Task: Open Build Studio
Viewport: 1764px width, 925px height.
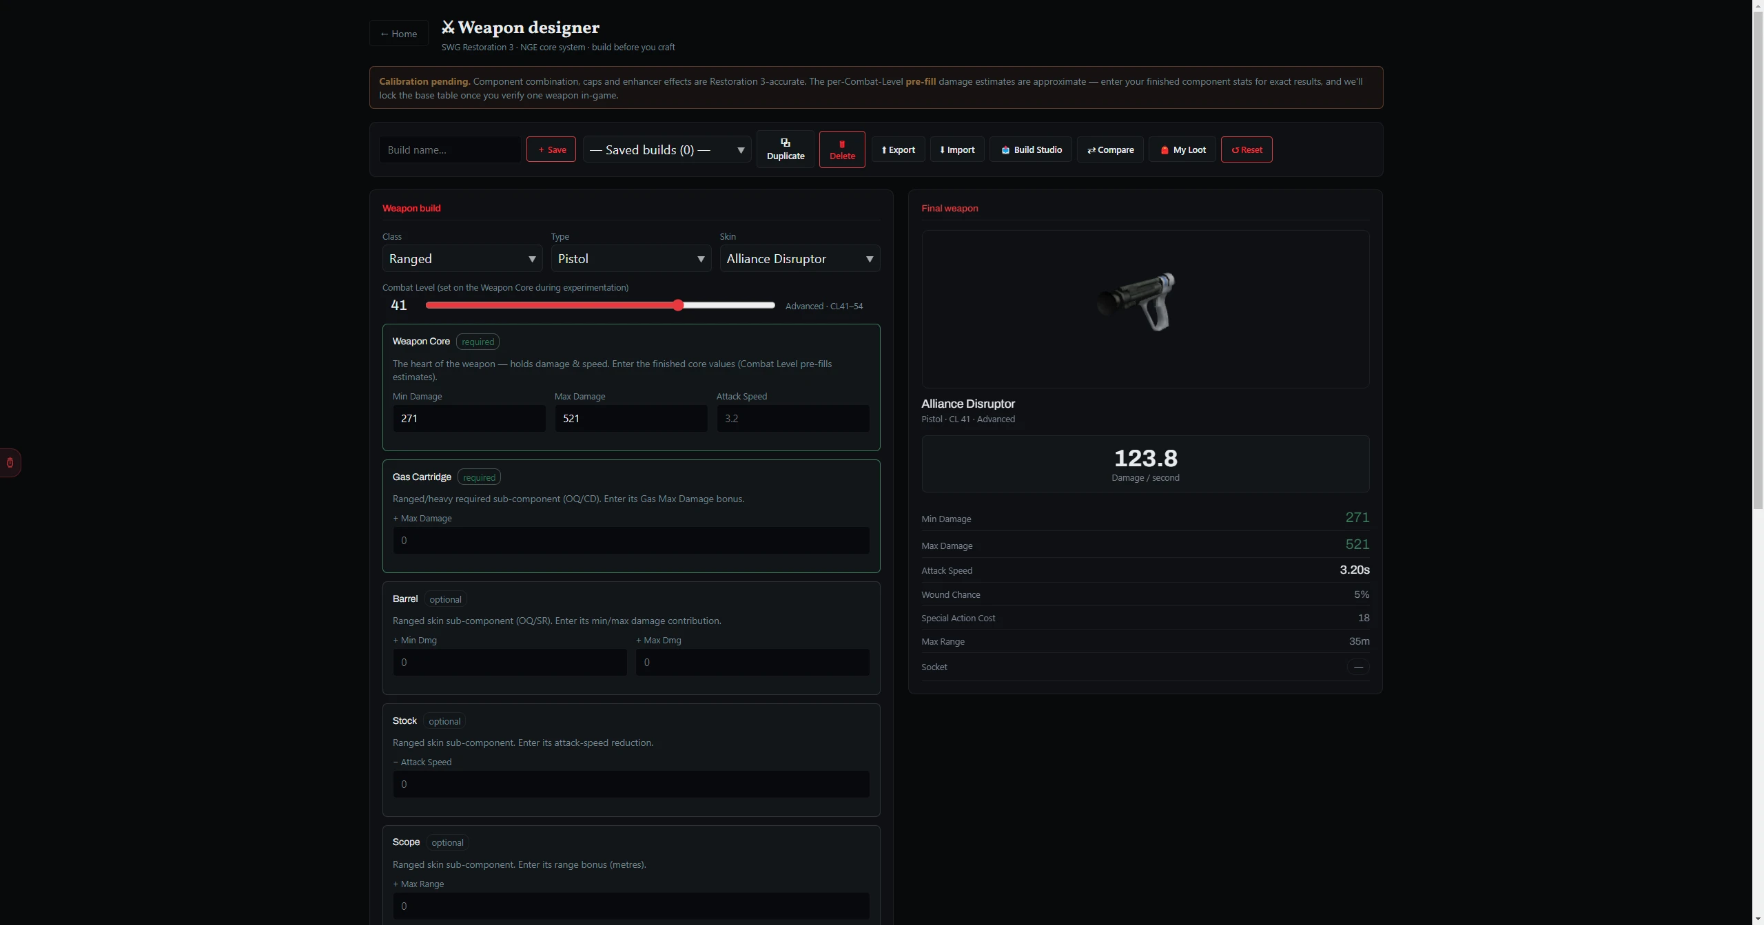Action: 1031,149
